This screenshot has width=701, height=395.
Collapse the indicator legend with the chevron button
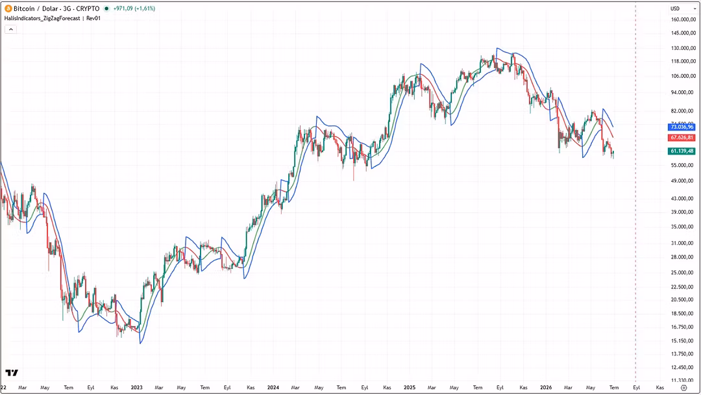point(11,29)
